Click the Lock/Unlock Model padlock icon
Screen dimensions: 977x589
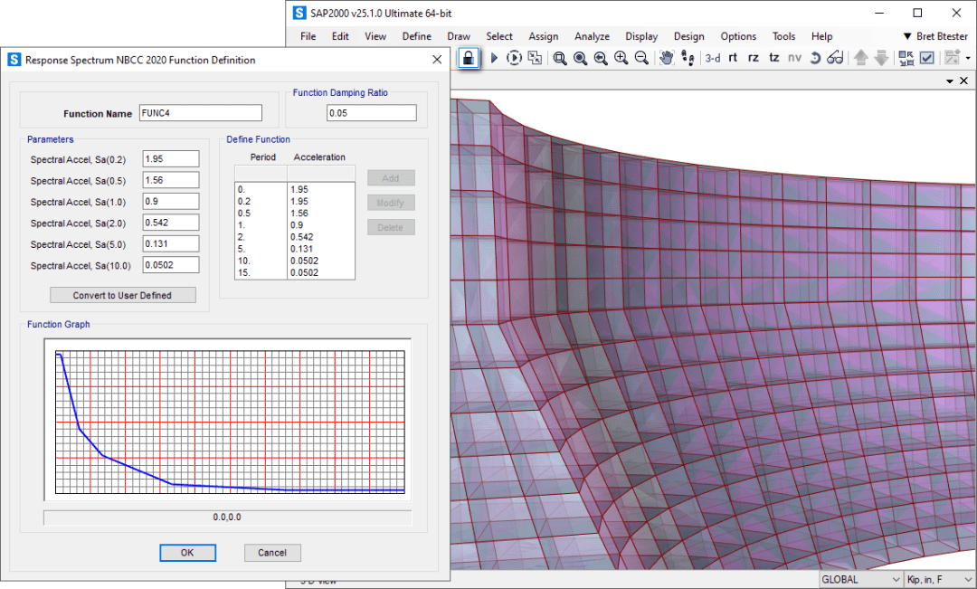point(468,58)
